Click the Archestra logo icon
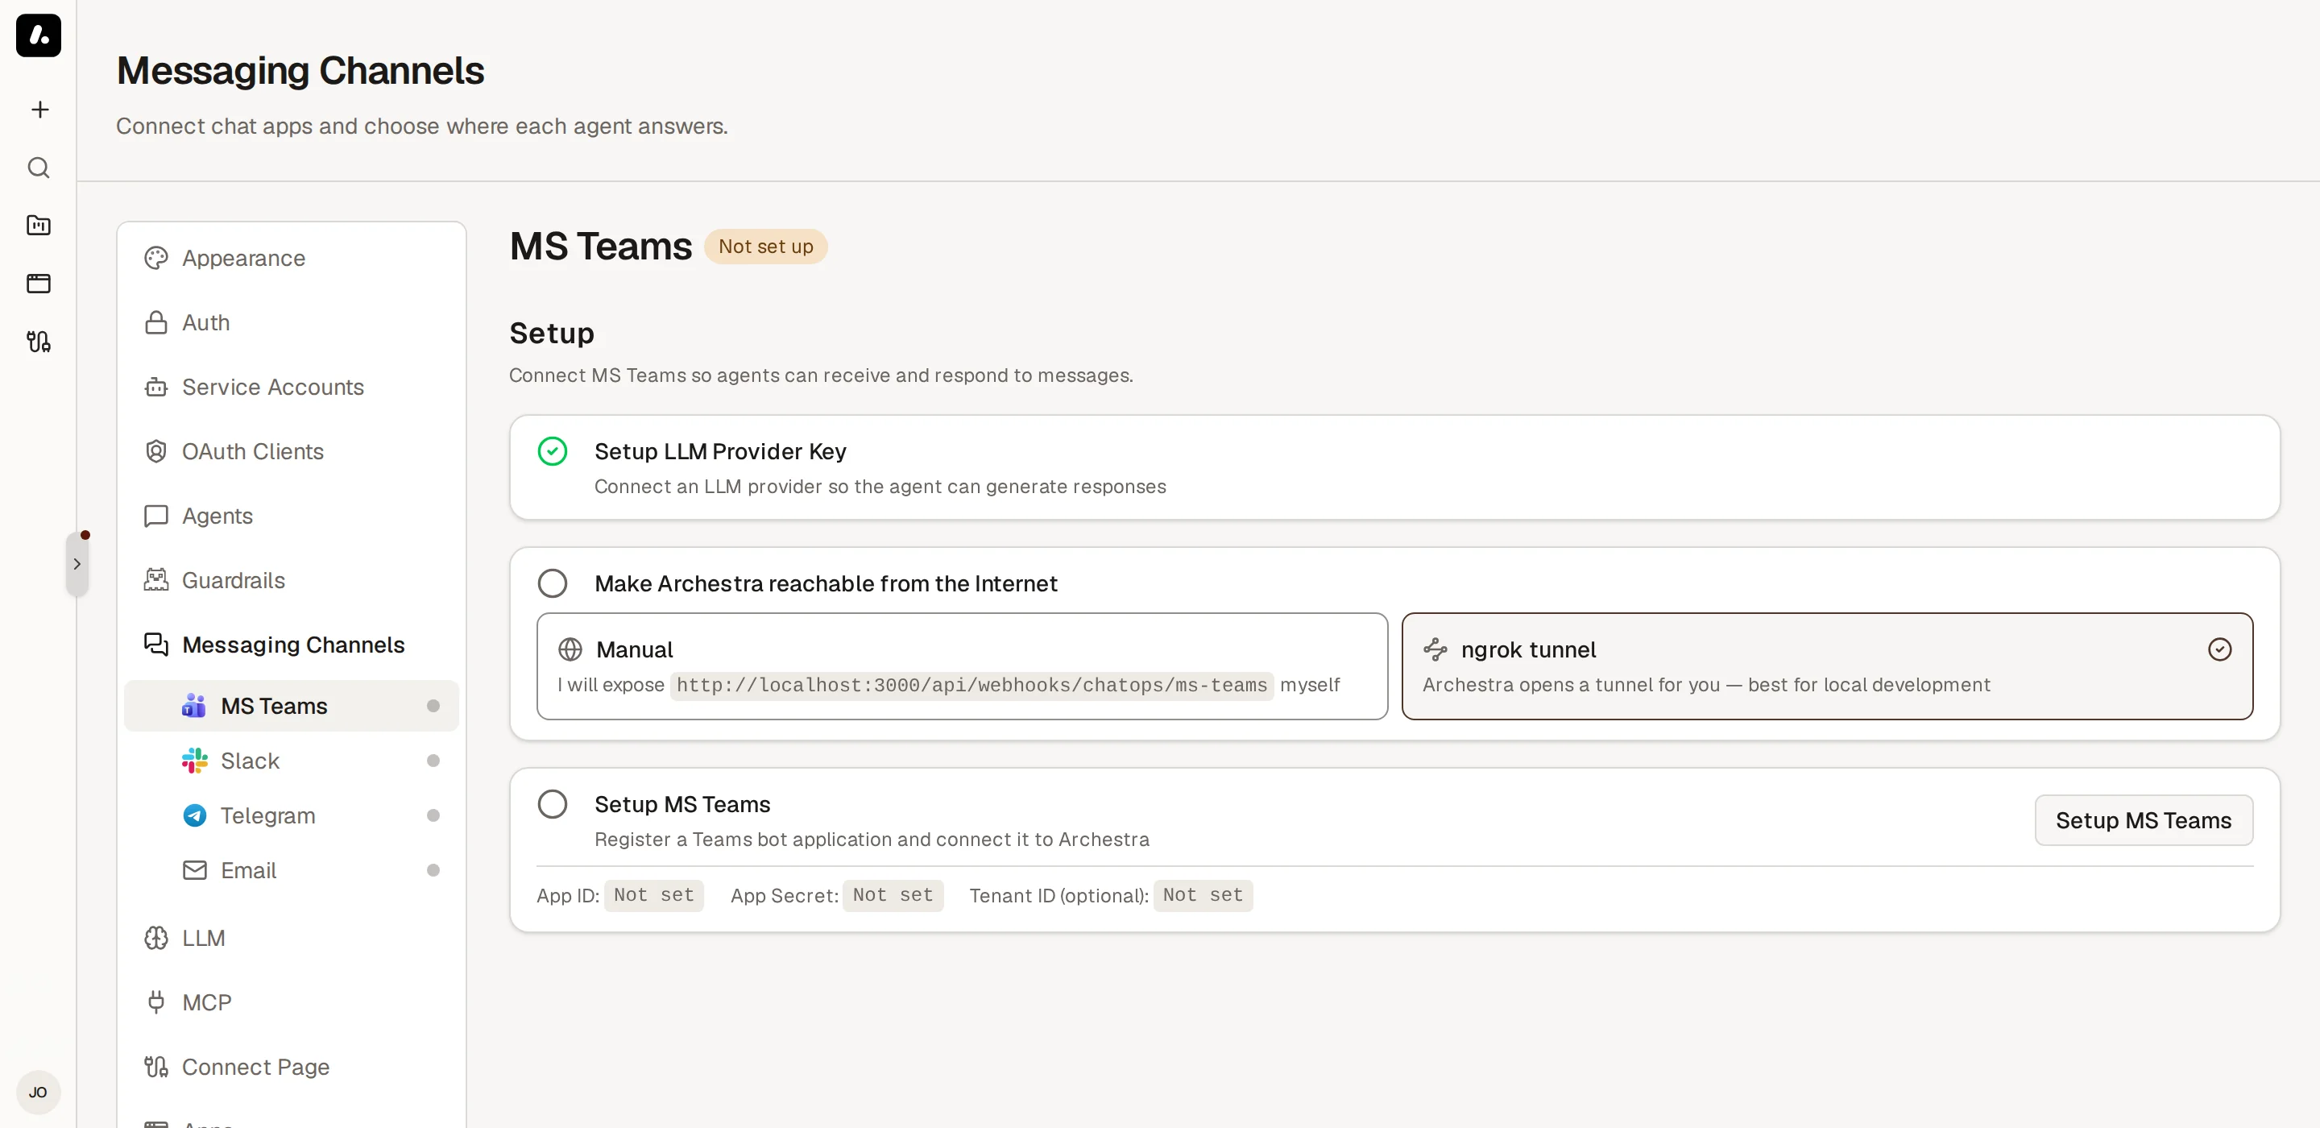The width and height of the screenshot is (2320, 1128). (39, 35)
